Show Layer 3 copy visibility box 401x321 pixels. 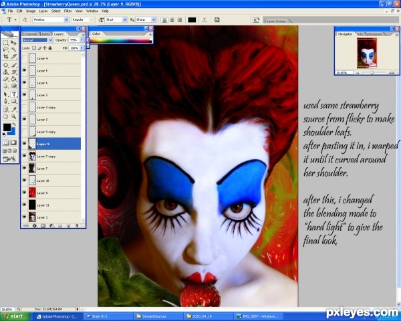tap(24, 107)
